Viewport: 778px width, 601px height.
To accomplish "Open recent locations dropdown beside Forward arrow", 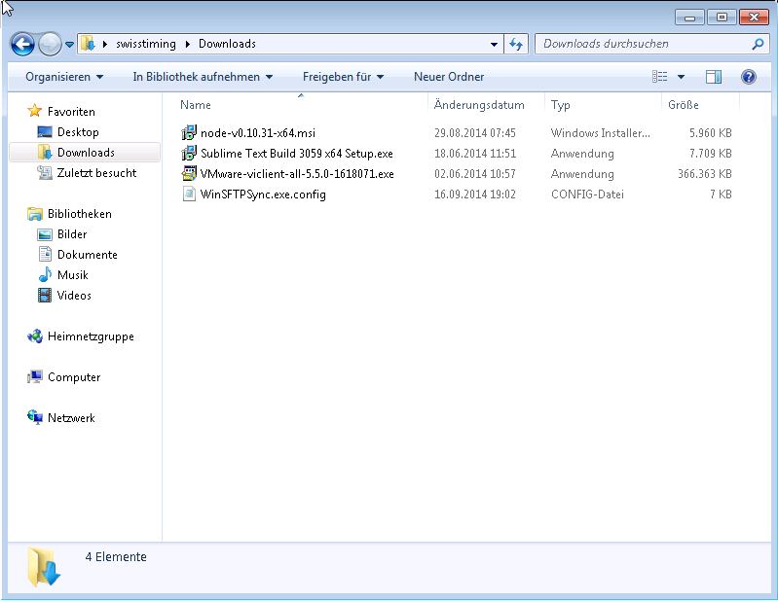I will pyautogui.click(x=69, y=45).
